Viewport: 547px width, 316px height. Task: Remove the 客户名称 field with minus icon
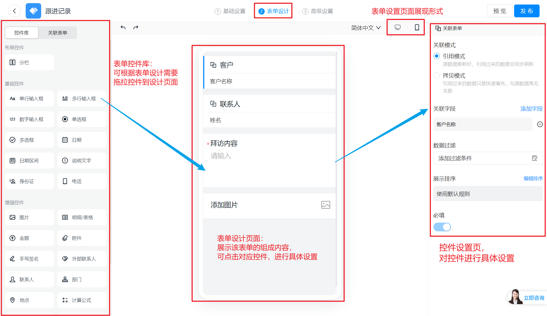click(x=540, y=124)
